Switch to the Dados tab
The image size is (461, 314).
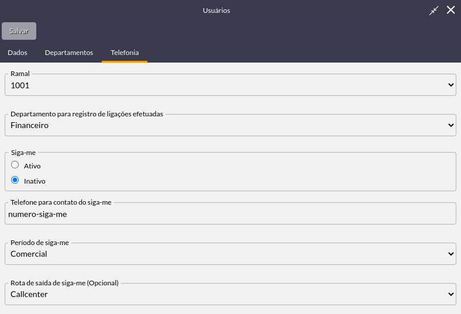[x=18, y=53]
